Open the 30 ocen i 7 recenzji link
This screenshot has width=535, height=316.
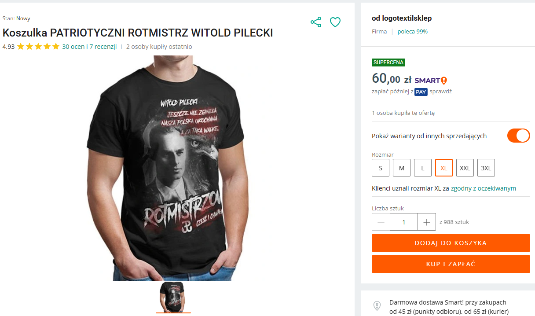[89, 46]
